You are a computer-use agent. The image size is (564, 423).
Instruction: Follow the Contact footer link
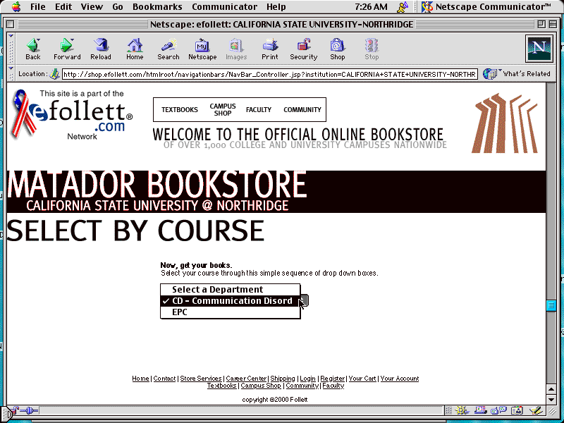pos(164,379)
